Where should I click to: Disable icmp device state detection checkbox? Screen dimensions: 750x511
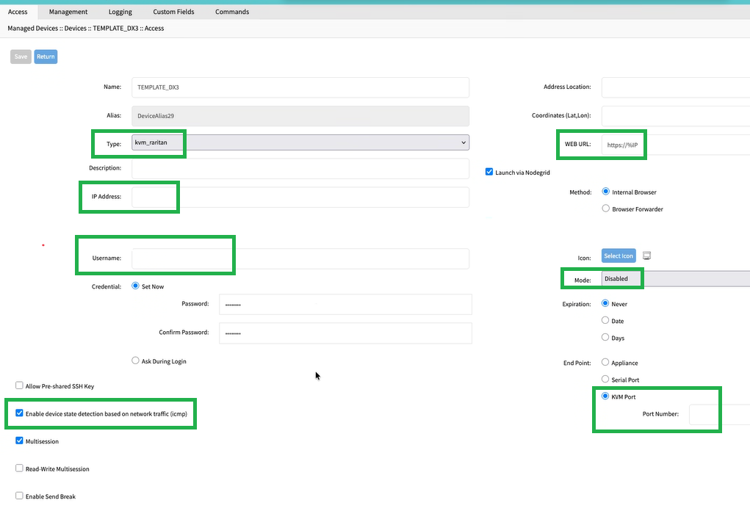[19, 413]
